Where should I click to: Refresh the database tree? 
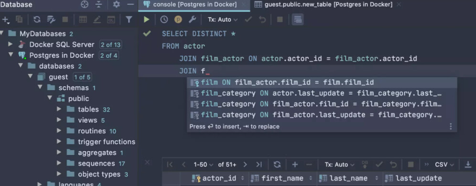37,20
